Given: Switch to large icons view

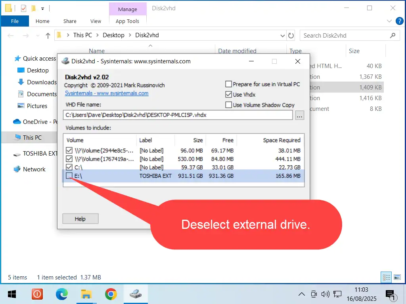Looking at the screenshot, I should [397, 277].
